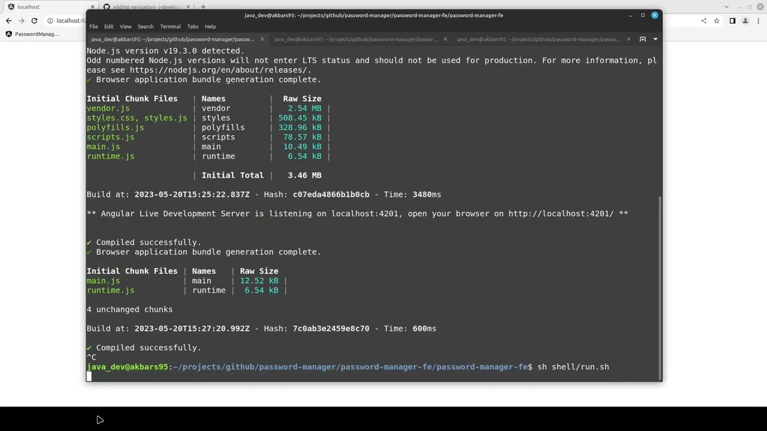Image resolution: width=767 pixels, height=431 pixels.
Task: Click the browser share icon
Action: pos(703,20)
